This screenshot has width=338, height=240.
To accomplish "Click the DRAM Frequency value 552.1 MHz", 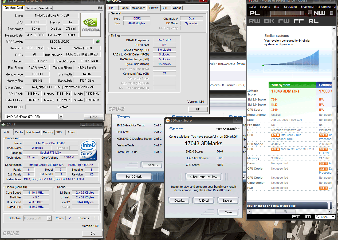I will pyautogui.click(x=164, y=40).
